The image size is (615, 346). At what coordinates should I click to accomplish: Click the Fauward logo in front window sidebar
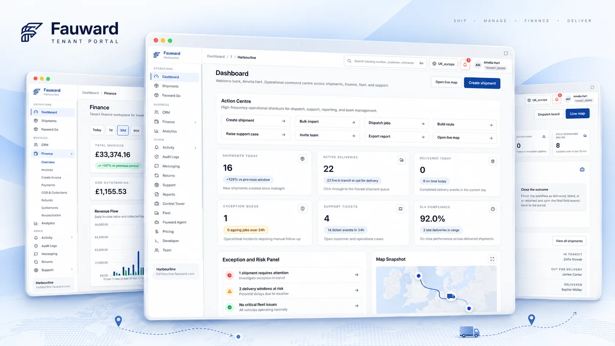pos(157,55)
